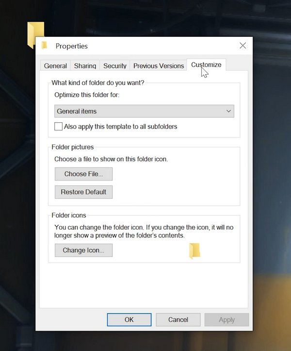Open the Change Icon... dialog
Screen dimensions: 291x351
[x=83, y=251]
